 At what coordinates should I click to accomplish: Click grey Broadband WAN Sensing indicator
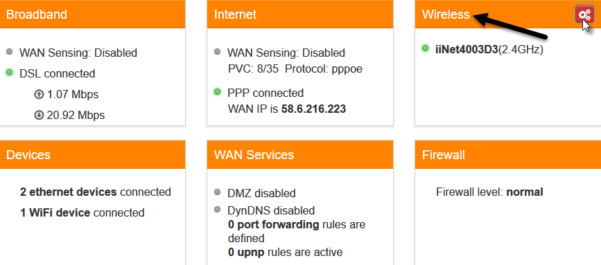pos(10,51)
